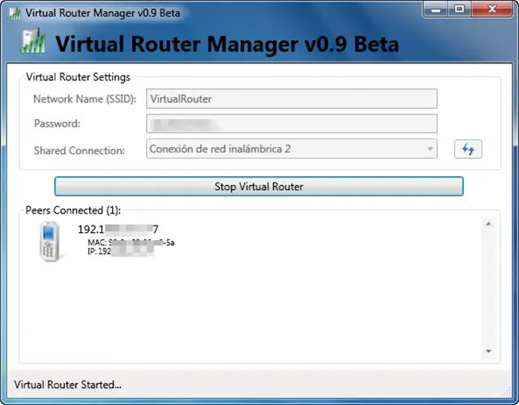Click inside the Password field
Image resolution: width=519 pixels, height=405 pixels.
pyautogui.click(x=291, y=124)
